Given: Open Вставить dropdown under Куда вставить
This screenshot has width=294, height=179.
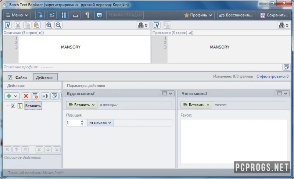Looking at the screenshot, I should 82,105.
